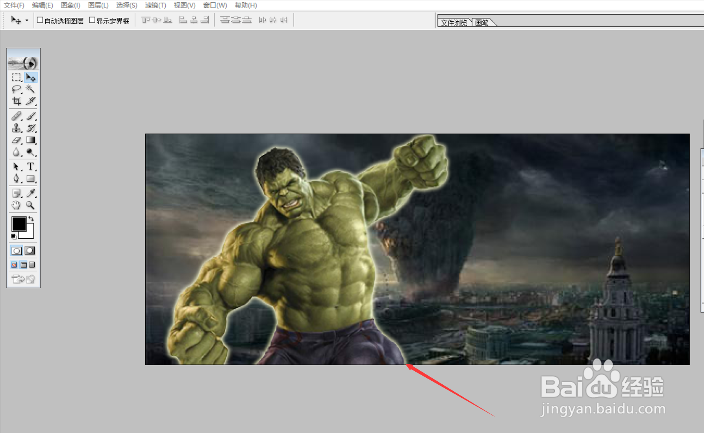This screenshot has height=433, width=704.
Task: Select the Slice tool
Action: click(30, 101)
